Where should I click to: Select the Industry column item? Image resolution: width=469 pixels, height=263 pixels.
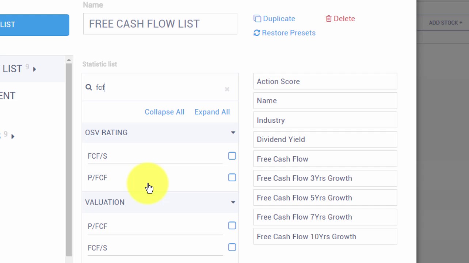tap(325, 120)
